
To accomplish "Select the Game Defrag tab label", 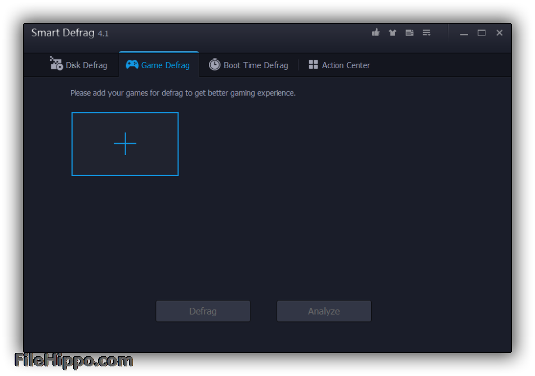I will click(x=165, y=65).
